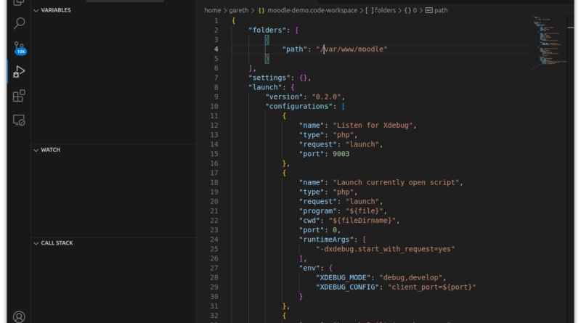This screenshot has width=581, height=323.
Task: Click the "XDEBUG_CONFIG" key
Action: (347, 287)
